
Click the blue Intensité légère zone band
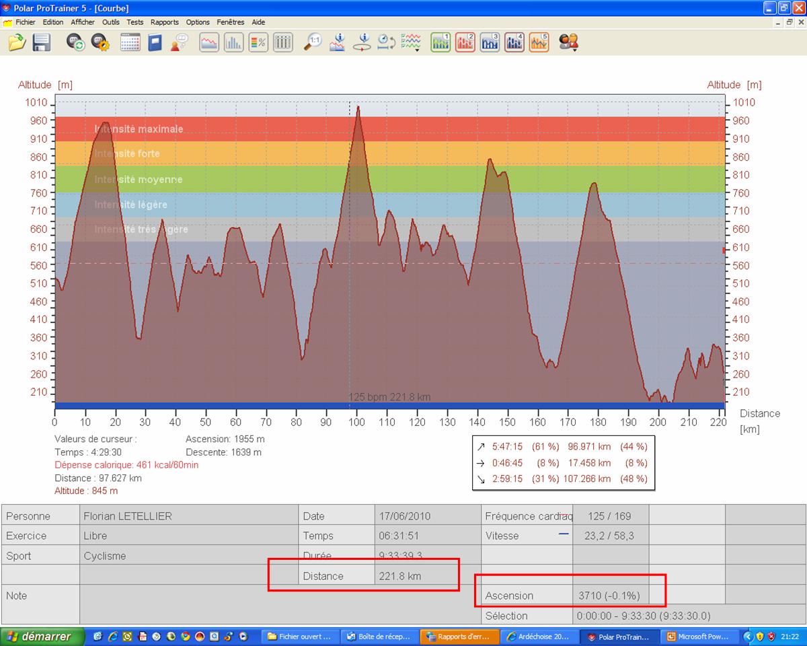click(389, 205)
